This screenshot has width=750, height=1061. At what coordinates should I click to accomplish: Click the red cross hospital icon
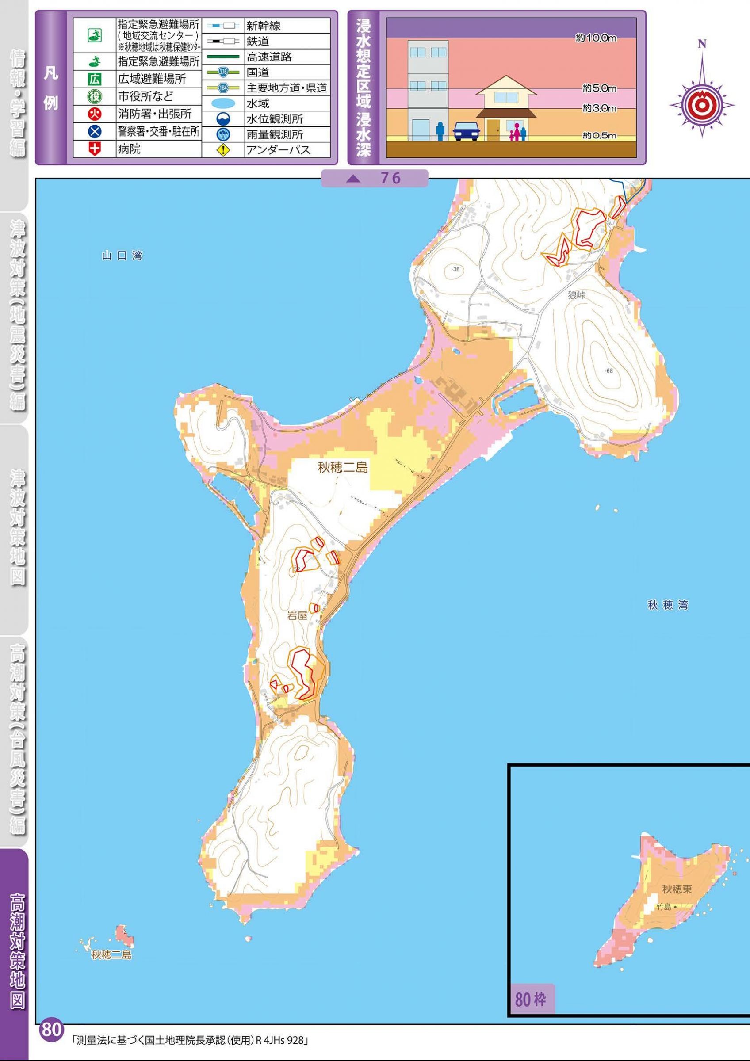95,149
